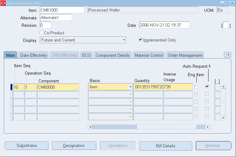Image resolution: width=236 pixels, height=157 pixels.
Task: Click horizontal scrollbar left arrow
Action: (x=90, y=127)
